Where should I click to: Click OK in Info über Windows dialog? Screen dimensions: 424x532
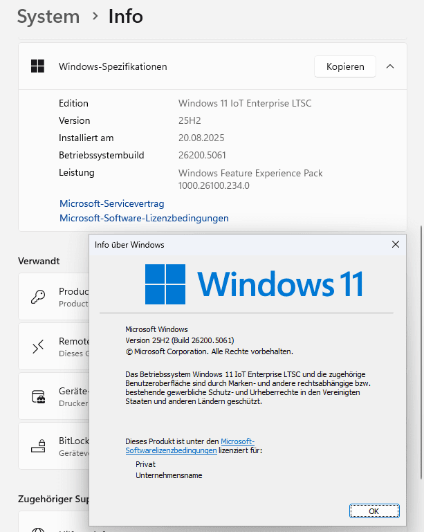pos(374,511)
